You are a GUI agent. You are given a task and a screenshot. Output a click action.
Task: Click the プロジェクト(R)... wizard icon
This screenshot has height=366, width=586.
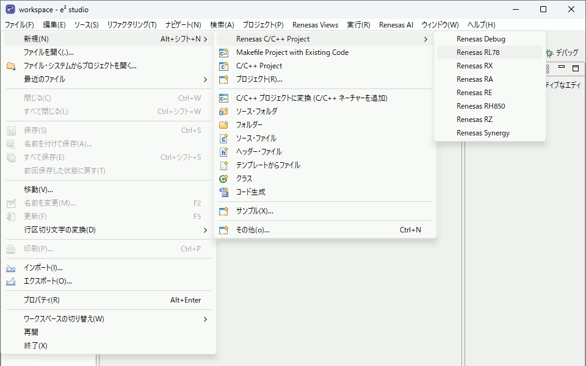point(223,79)
